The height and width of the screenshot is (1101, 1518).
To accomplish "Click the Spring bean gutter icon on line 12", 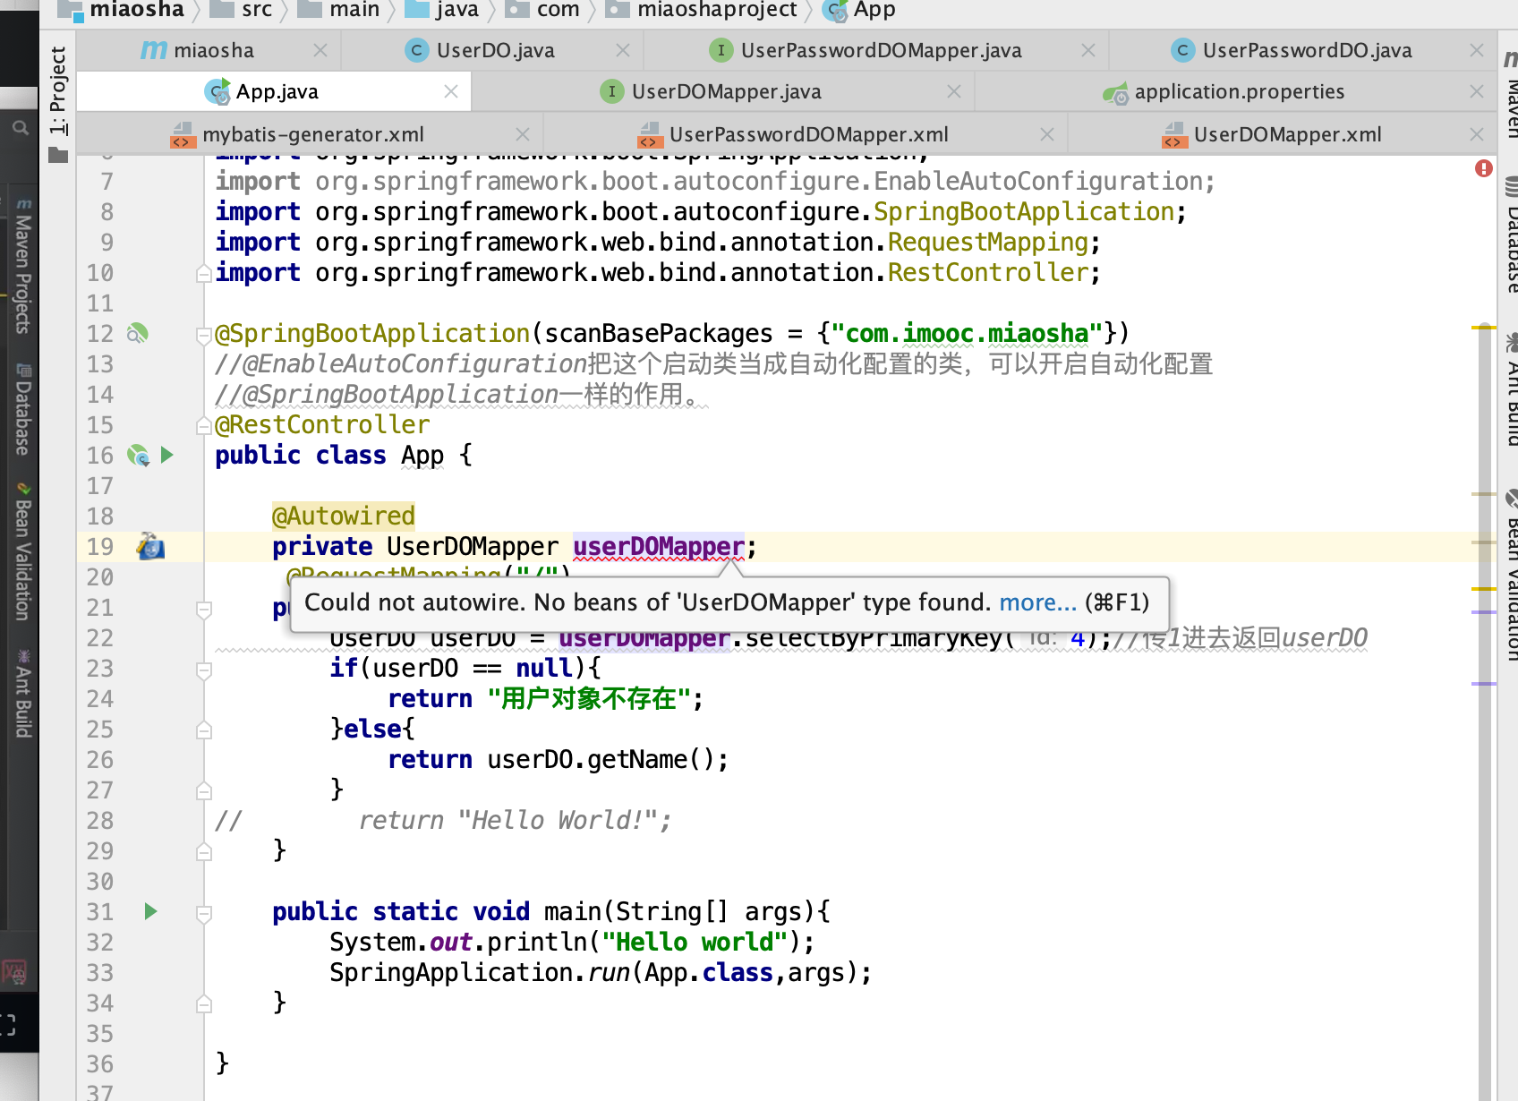I will (137, 334).
